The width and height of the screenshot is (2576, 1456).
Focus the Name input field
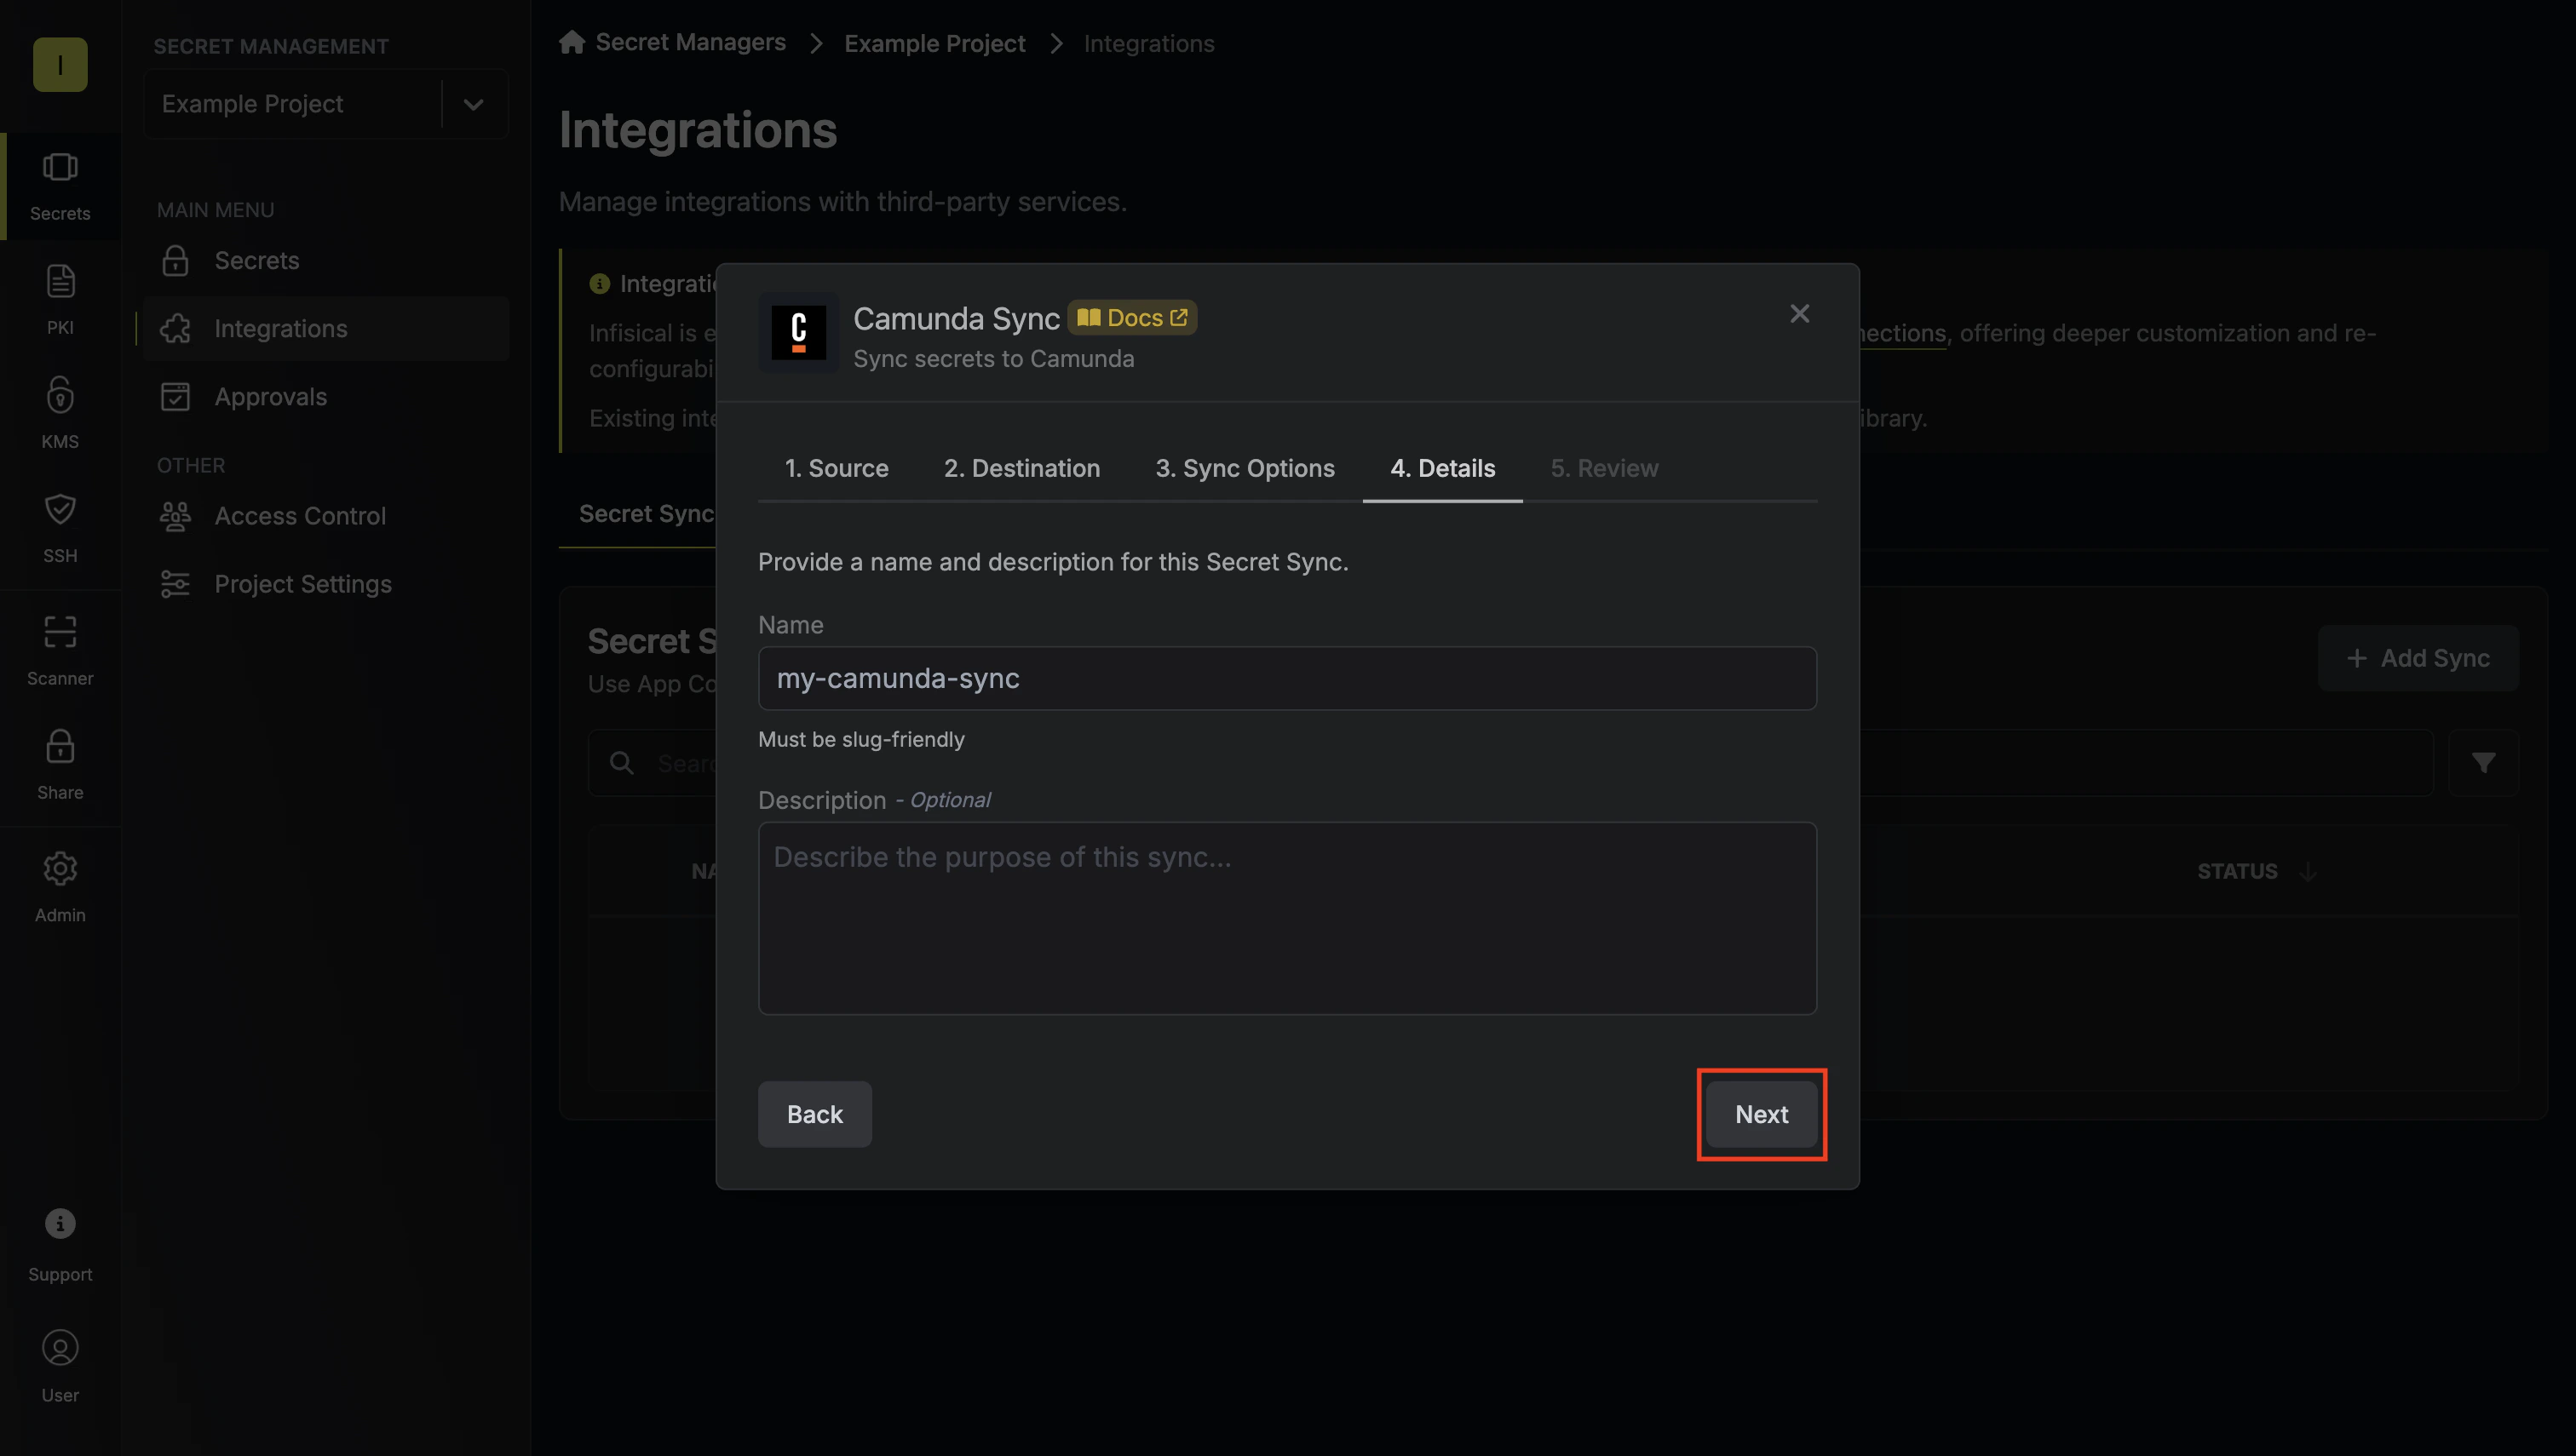coord(1286,678)
